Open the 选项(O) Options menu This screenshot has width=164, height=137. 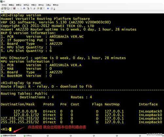click(26, 5)
